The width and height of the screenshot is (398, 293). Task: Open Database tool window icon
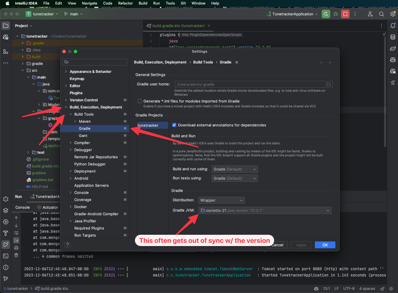393,37
